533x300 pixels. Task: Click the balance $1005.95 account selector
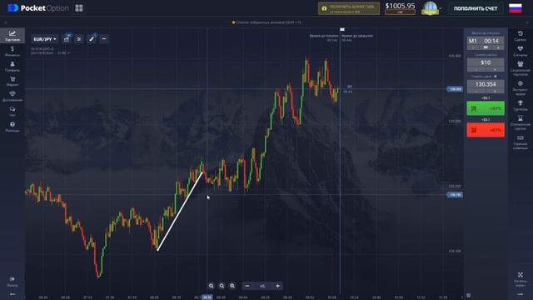[x=400, y=8]
